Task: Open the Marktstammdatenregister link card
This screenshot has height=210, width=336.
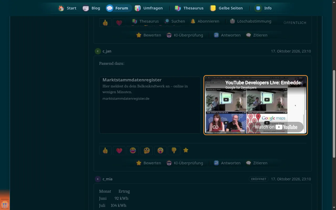Action: tap(150, 105)
